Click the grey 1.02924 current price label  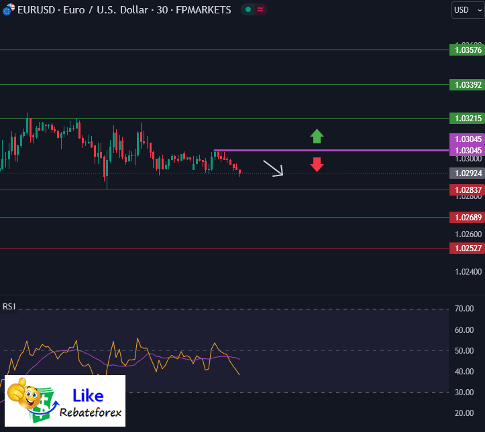[x=467, y=173]
